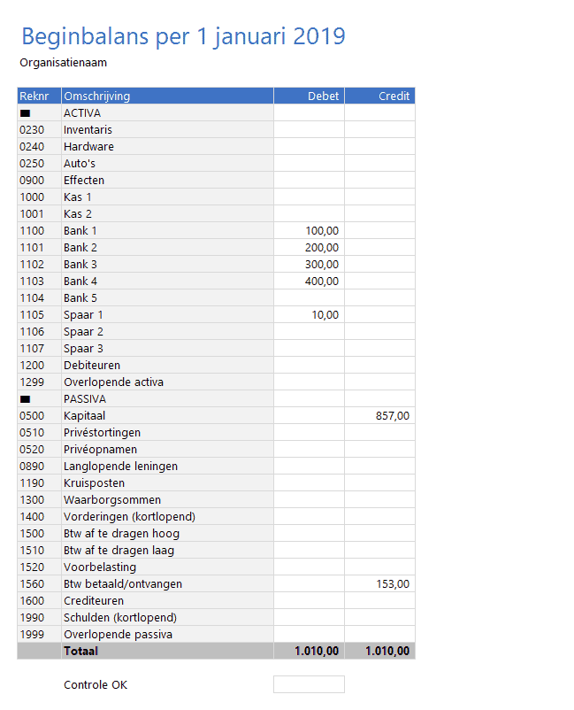Viewport: 574px width, 710px height.
Task: Select the Debet column header
Action: point(309,96)
